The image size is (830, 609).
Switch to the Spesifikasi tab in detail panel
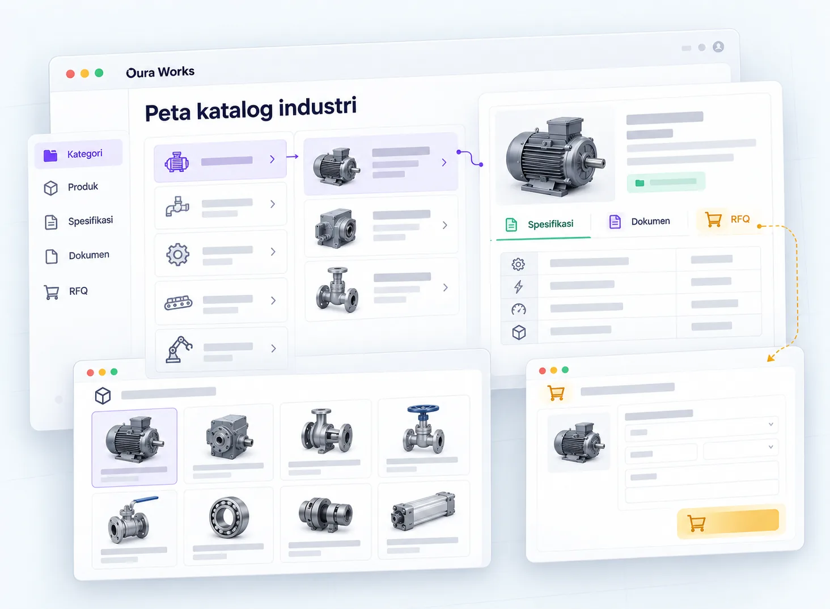pyautogui.click(x=540, y=225)
